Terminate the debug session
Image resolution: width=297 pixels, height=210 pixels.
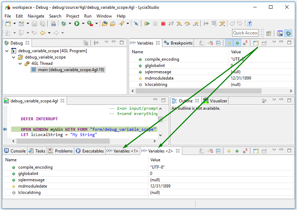[x=163, y=23]
